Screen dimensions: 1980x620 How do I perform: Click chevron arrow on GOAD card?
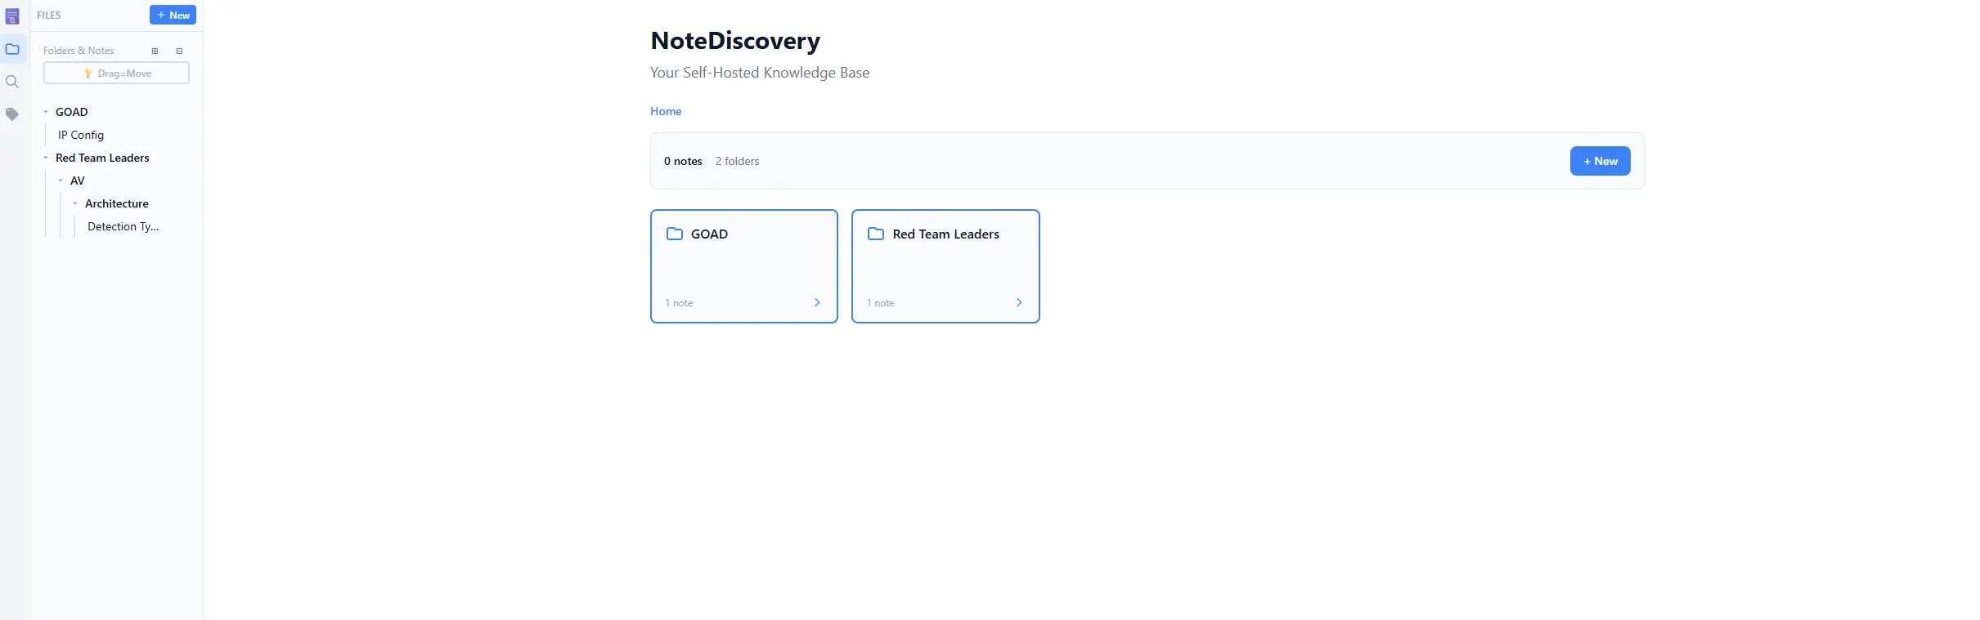[817, 302]
